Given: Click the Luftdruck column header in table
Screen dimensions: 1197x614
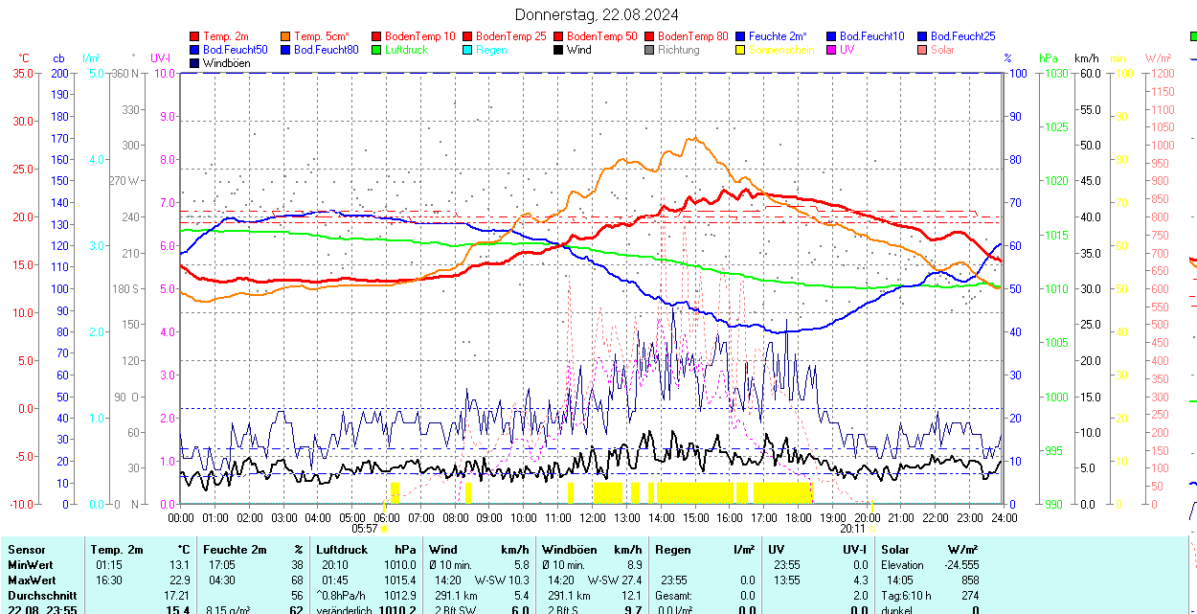Looking at the screenshot, I should 342,550.
